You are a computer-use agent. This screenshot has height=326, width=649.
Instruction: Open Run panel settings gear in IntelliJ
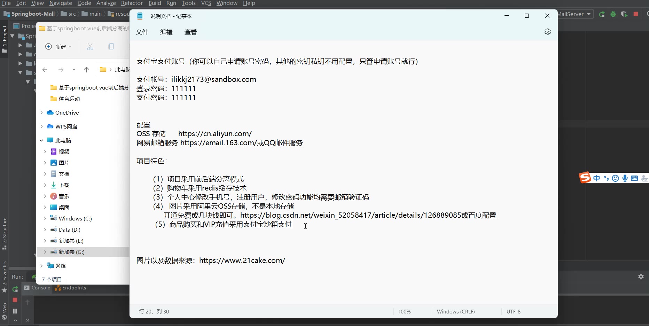(641, 277)
